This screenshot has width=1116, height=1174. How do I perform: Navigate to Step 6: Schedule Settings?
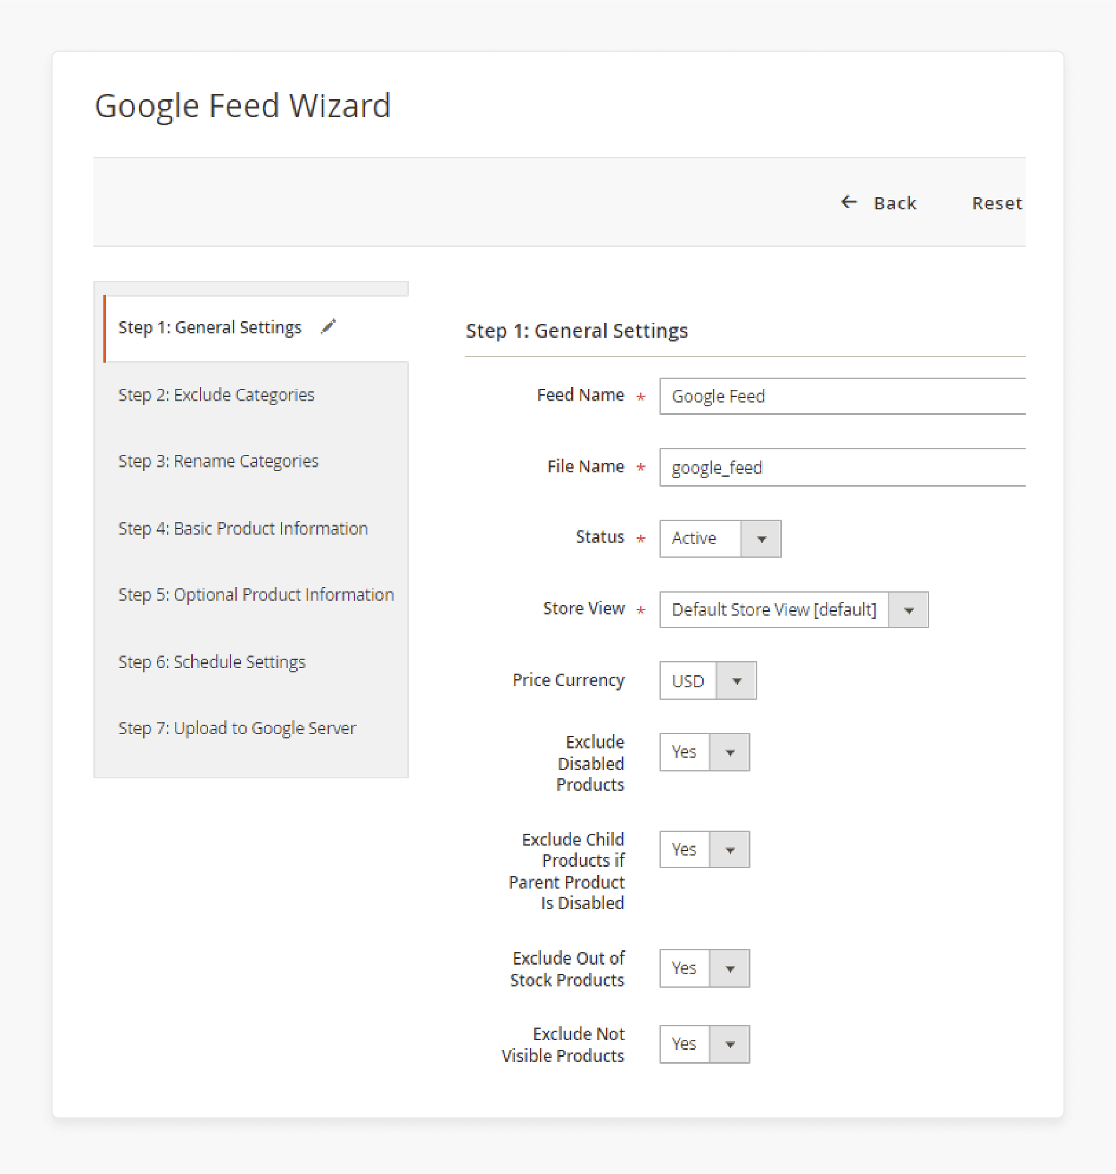coord(212,662)
